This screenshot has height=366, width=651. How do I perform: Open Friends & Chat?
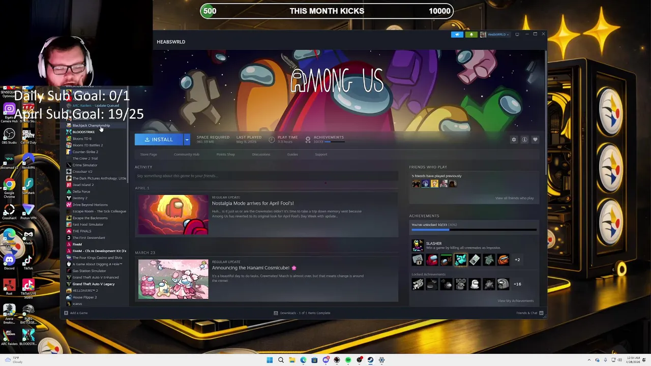tap(529, 313)
